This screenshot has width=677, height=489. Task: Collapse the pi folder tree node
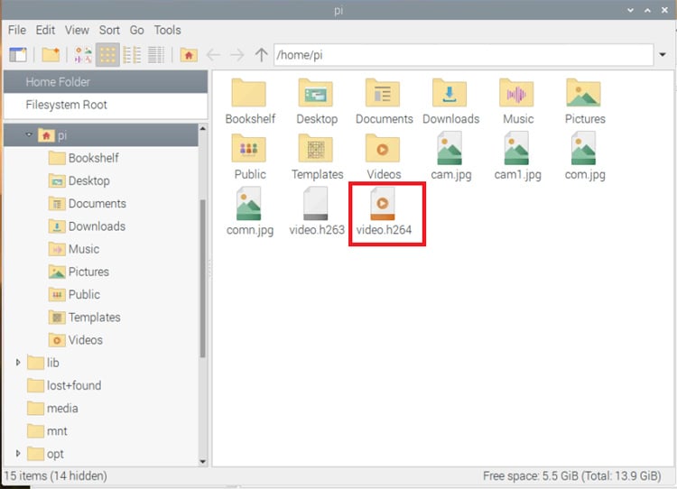coord(30,135)
